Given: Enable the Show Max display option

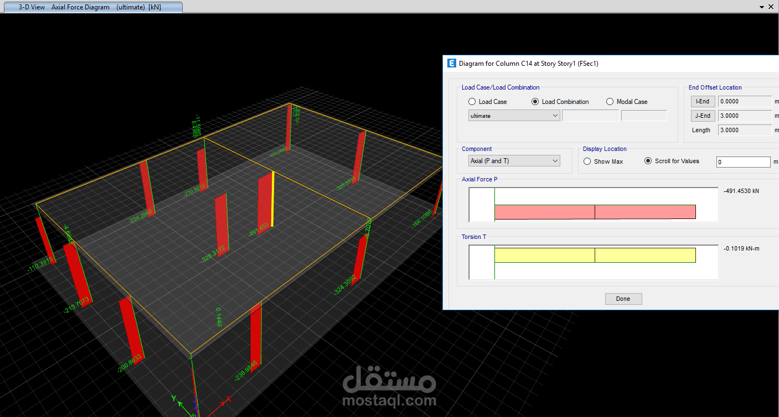Looking at the screenshot, I should (587, 161).
